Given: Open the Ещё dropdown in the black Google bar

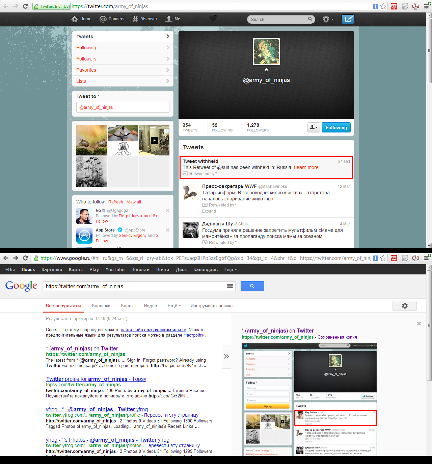Looking at the screenshot, I should pos(231,269).
